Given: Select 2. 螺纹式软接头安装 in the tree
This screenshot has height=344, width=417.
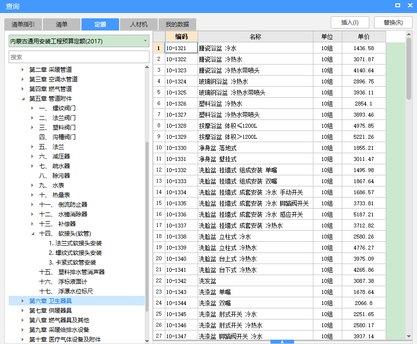Looking at the screenshot, I should click(75, 253).
